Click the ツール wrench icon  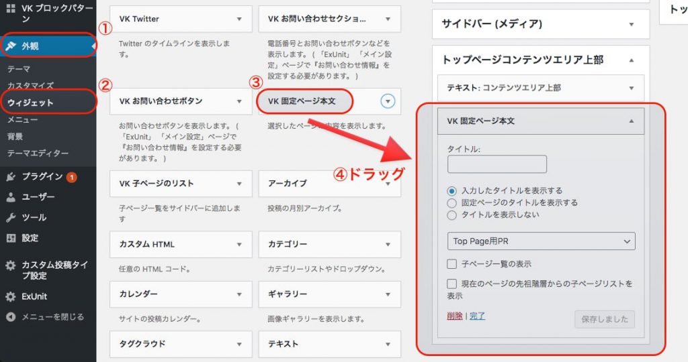point(11,218)
